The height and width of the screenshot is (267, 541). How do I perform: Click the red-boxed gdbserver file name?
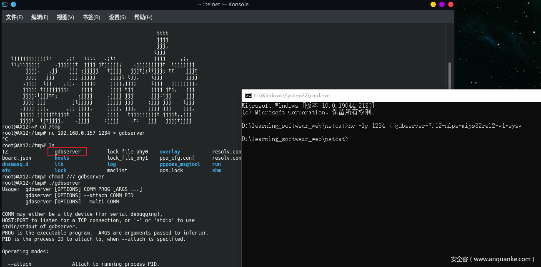coord(68,152)
